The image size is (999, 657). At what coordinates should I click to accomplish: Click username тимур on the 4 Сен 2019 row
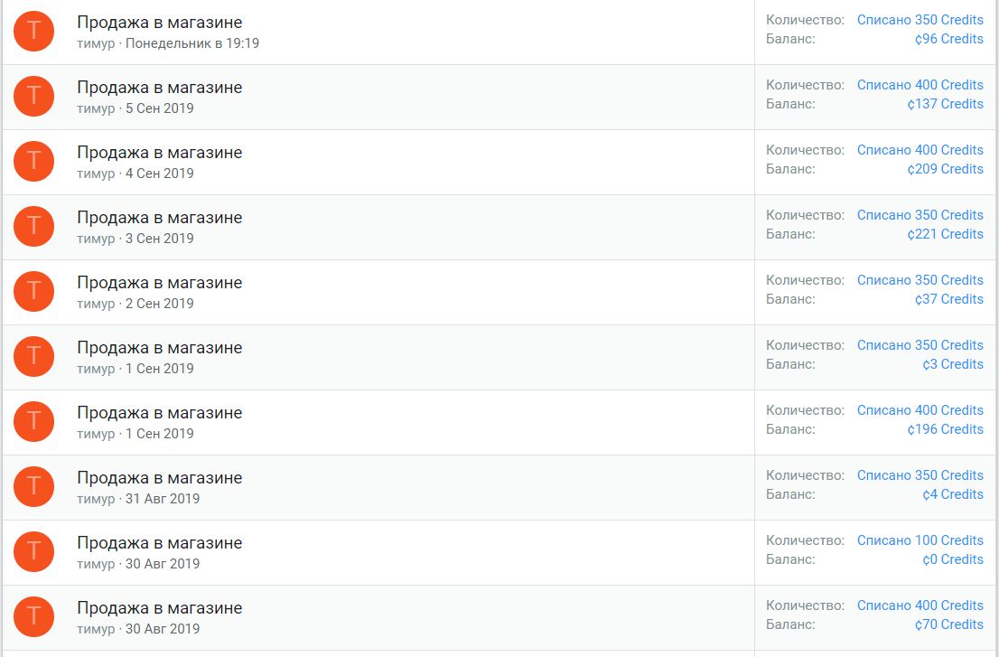(96, 174)
